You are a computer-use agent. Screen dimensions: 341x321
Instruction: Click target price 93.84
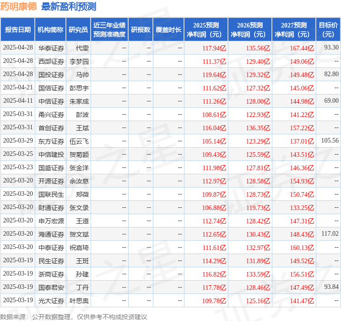(x=331, y=287)
